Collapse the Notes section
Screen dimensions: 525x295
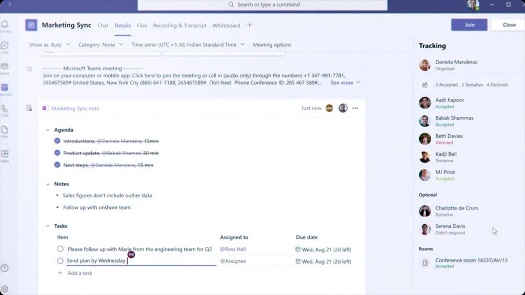click(x=48, y=184)
